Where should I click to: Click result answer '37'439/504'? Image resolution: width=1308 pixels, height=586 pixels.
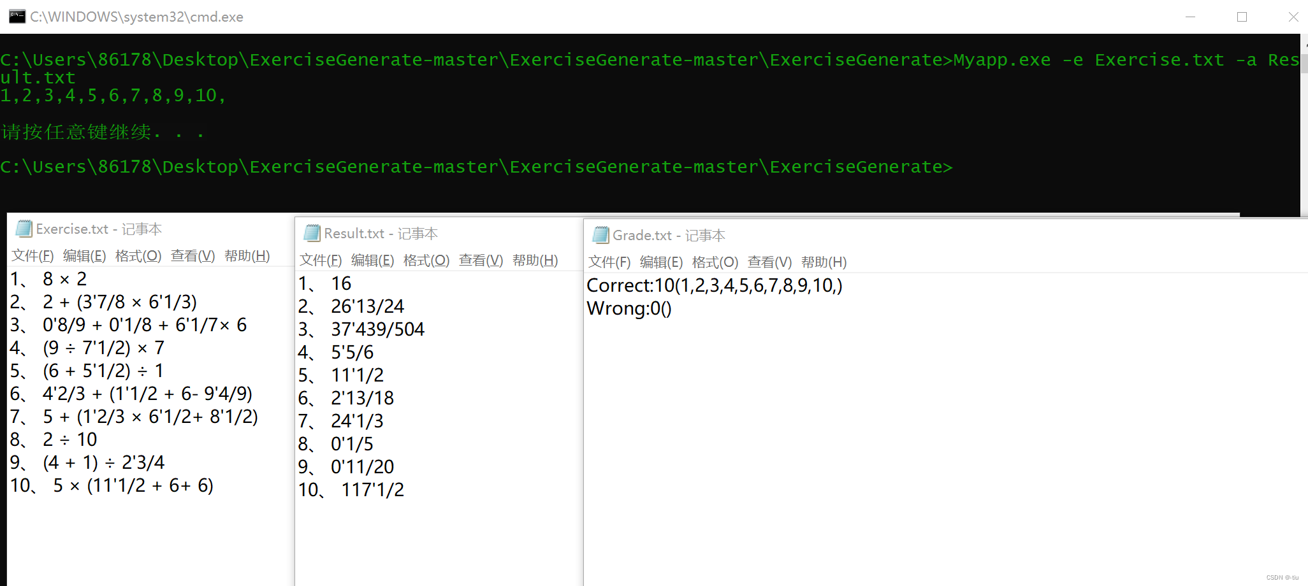(377, 329)
